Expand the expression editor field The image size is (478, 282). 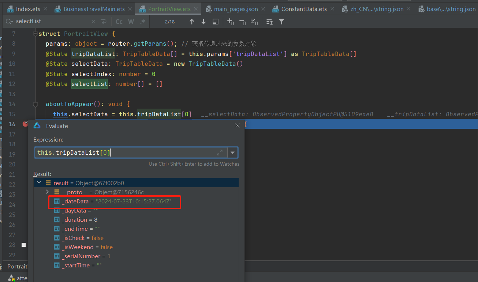coord(220,153)
